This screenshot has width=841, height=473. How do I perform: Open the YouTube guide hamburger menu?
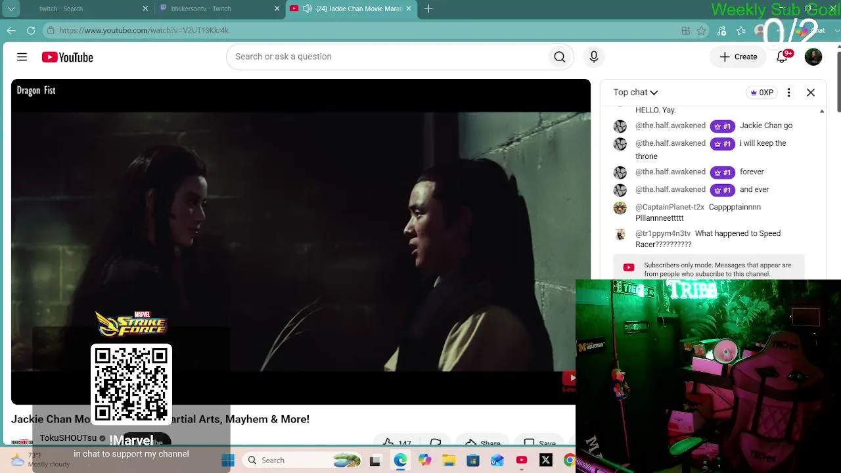[22, 57]
